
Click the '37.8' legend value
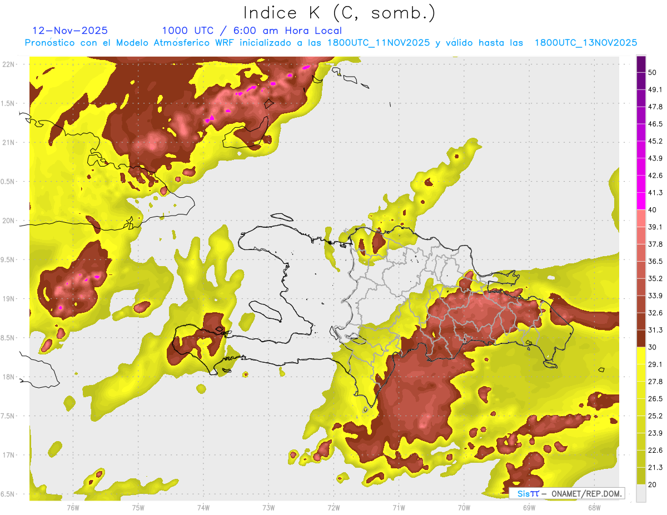coord(655,244)
